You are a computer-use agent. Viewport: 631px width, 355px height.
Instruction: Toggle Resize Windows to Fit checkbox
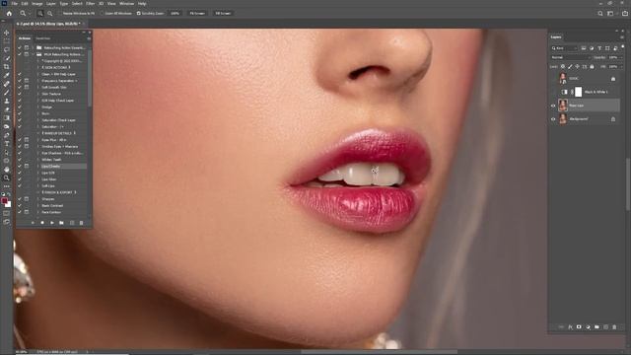coord(59,13)
